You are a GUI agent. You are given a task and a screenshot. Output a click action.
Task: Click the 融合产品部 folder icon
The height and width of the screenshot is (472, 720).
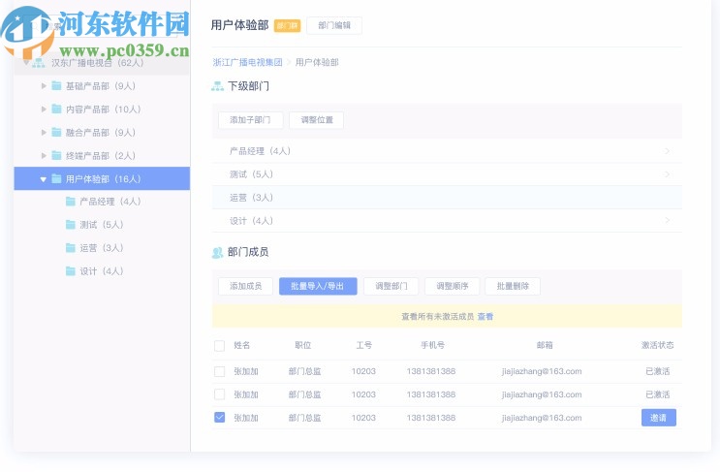pyautogui.click(x=56, y=132)
